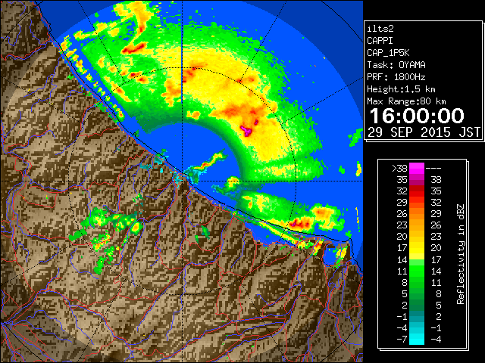Screen dimensions: 485x363
Task: Select the dark red 32–35 dBZ legend band
Action: (417, 191)
